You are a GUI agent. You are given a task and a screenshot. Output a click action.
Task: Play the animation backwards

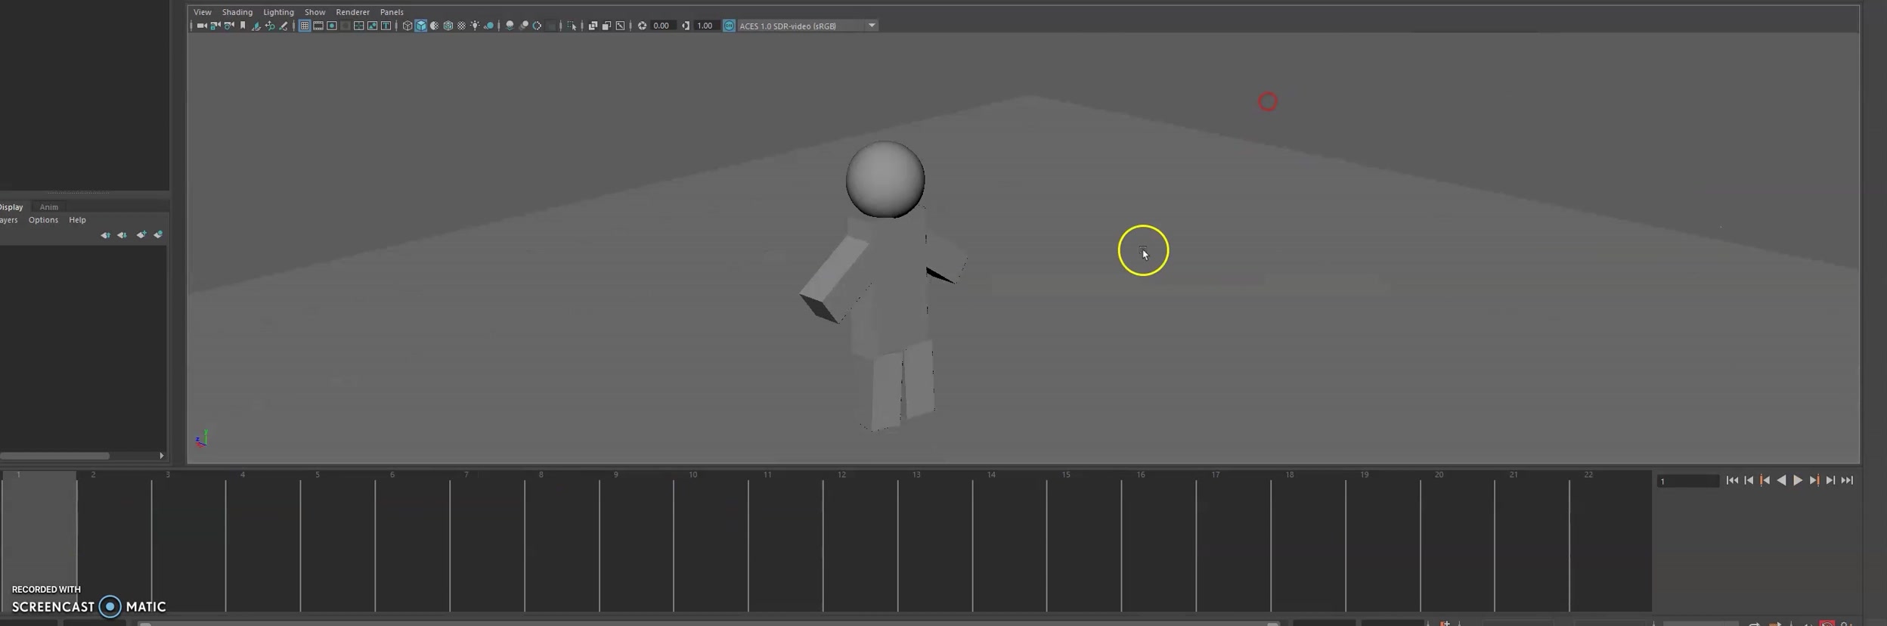1781,481
